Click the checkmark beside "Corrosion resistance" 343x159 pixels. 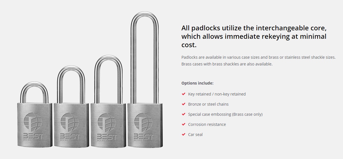pos(183,124)
